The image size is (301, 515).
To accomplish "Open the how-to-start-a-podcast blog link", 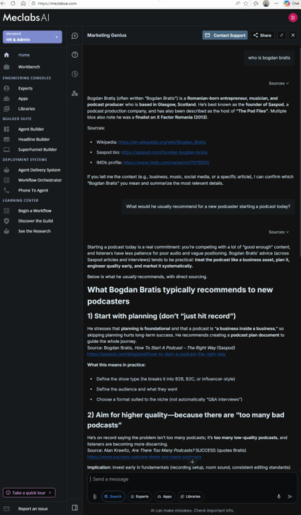I will [156, 354].
